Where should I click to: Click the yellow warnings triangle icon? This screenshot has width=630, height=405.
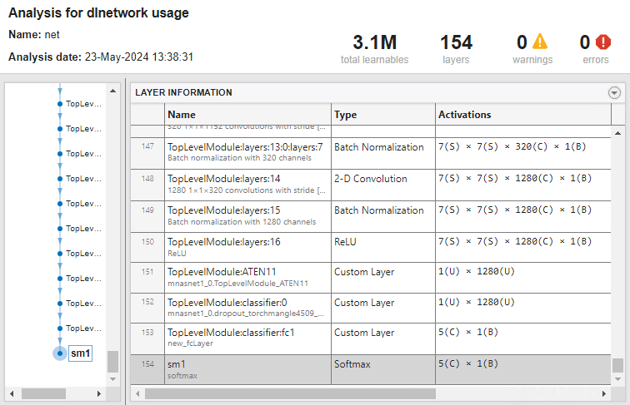(540, 42)
